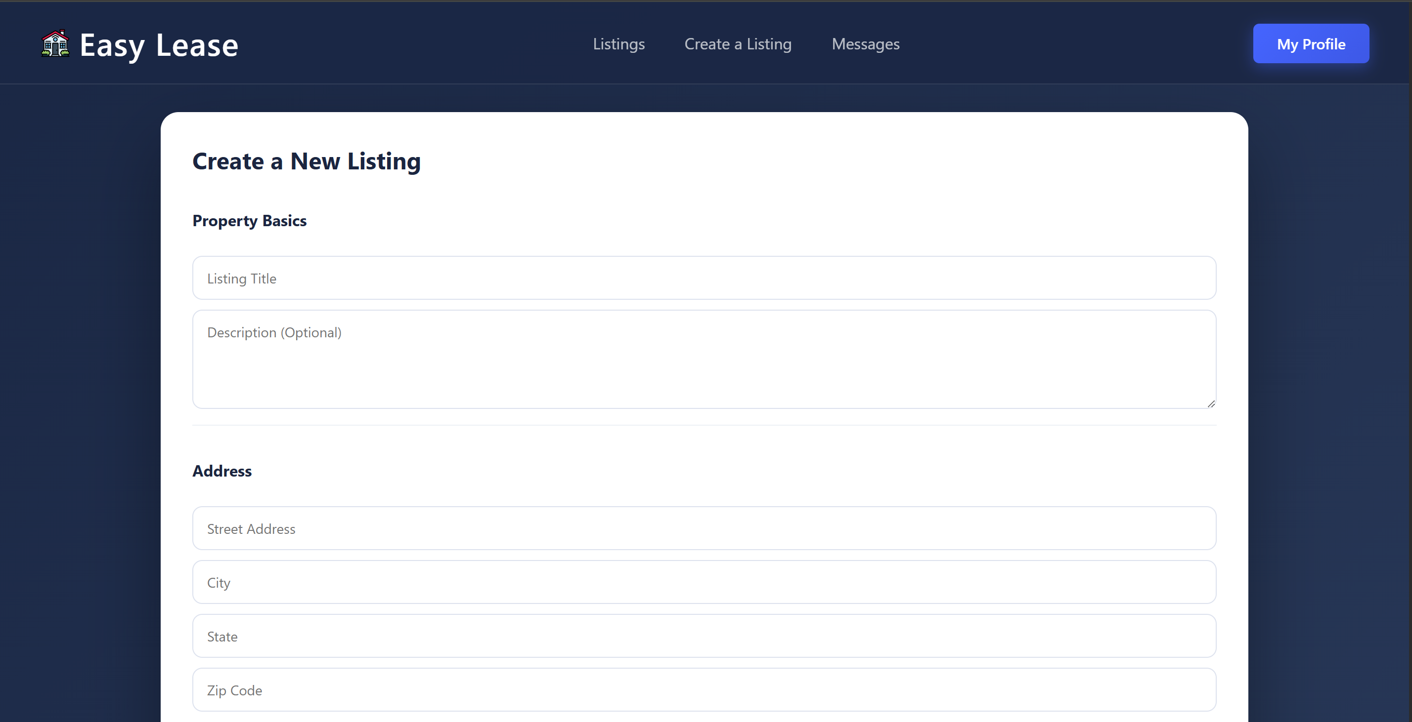Go to Create a Listing page
The image size is (1412, 722).
(738, 44)
